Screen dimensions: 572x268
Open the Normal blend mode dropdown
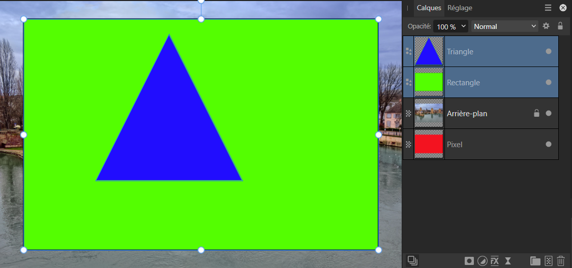pos(505,26)
